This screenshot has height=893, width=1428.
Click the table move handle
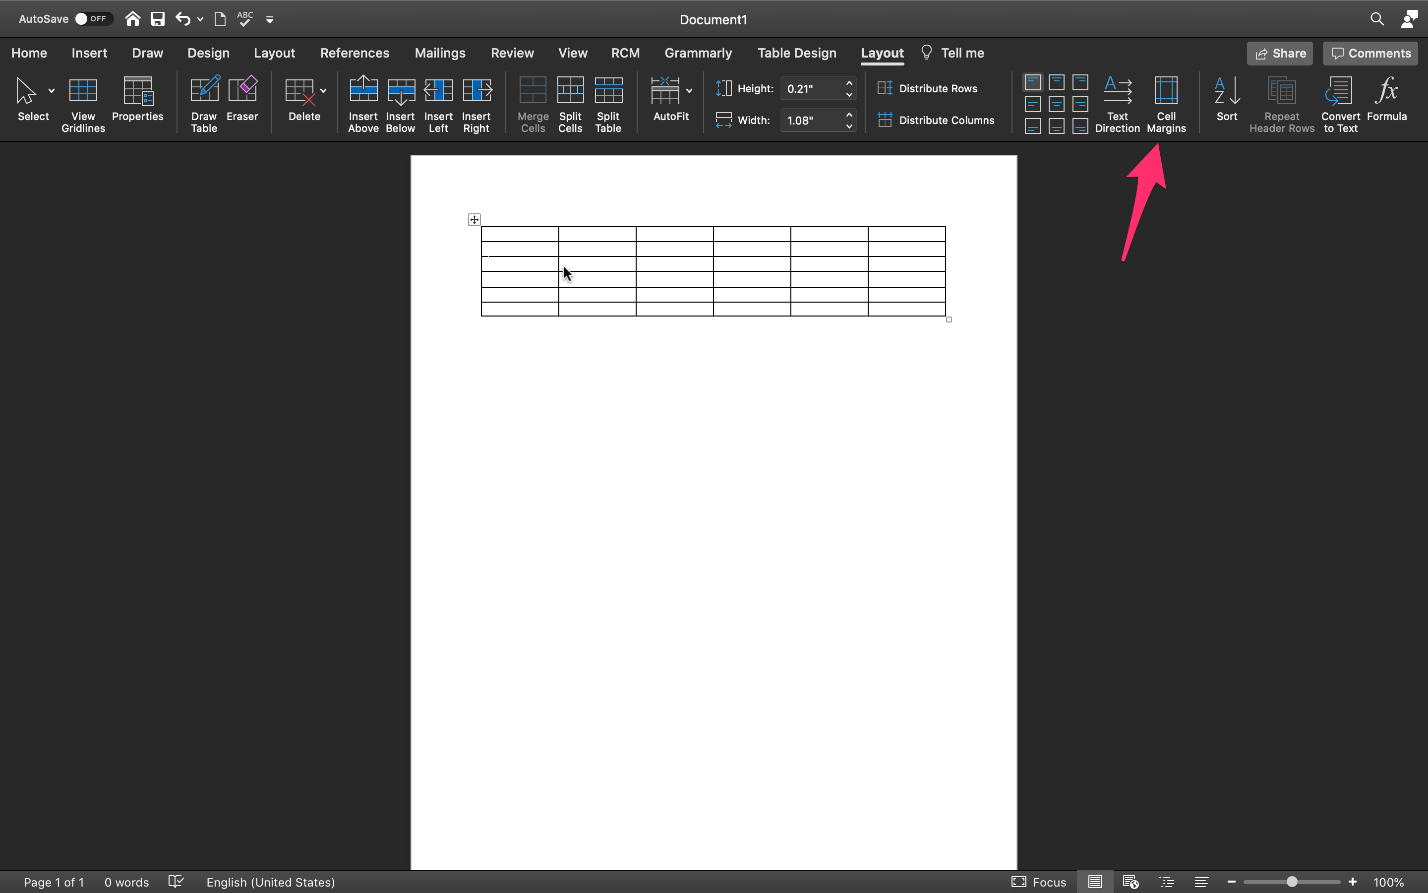pyautogui.click(x=474, y=220)
